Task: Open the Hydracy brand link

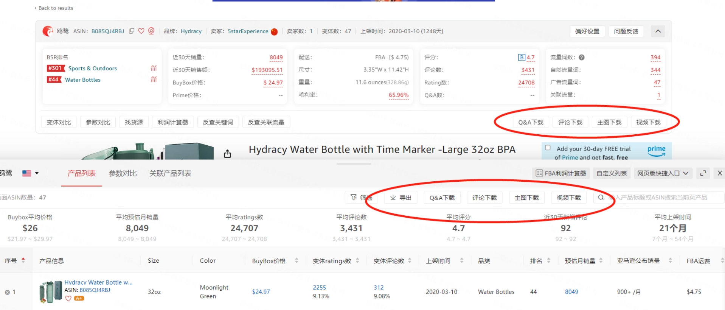Action: pos(191,31)
